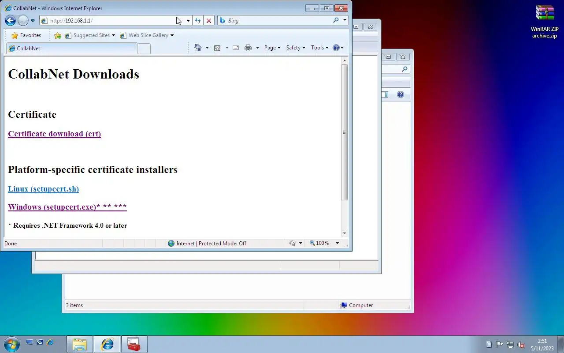This screenshot has width=564, height=353.
Task: Open the red toolbox taskbar button
Action: pyautogui.click(x=134, y=344)
